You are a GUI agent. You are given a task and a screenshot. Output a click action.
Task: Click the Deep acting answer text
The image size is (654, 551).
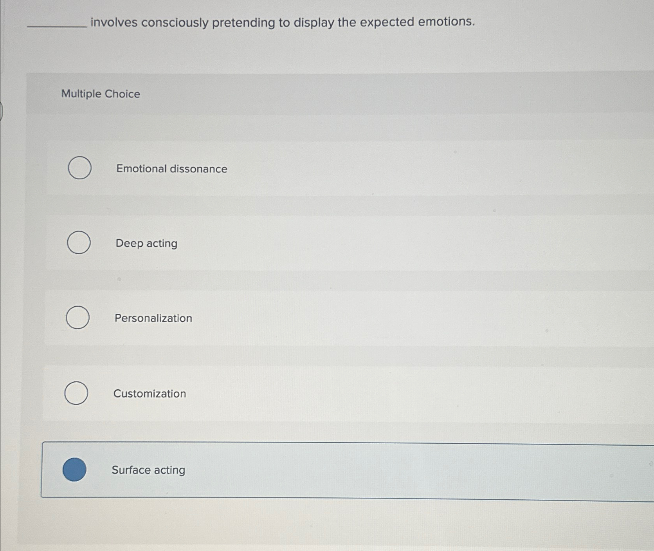(x=146, y=244)
